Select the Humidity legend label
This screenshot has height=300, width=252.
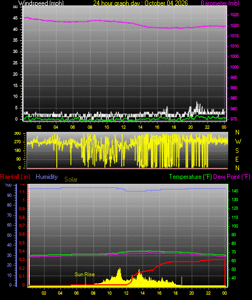point(47,177)
